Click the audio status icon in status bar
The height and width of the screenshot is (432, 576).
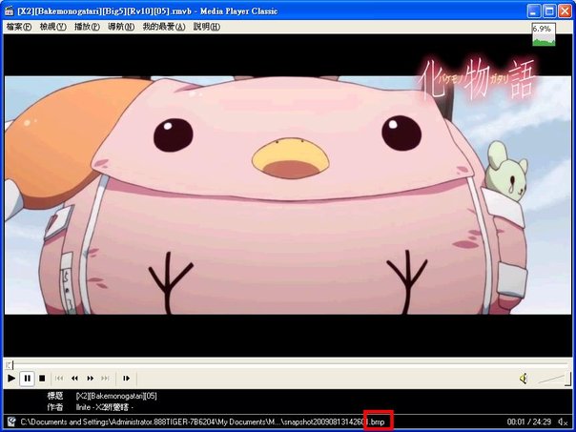point(563,422)
